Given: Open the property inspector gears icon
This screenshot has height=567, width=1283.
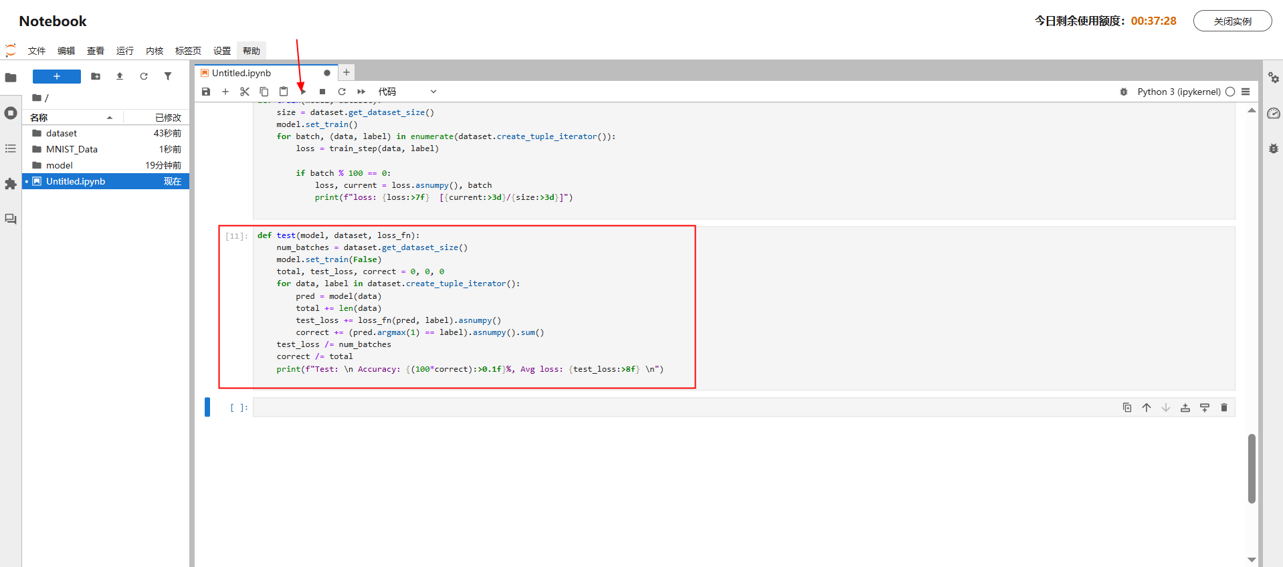Looking at the screenshot, I should pos(1274,78).
